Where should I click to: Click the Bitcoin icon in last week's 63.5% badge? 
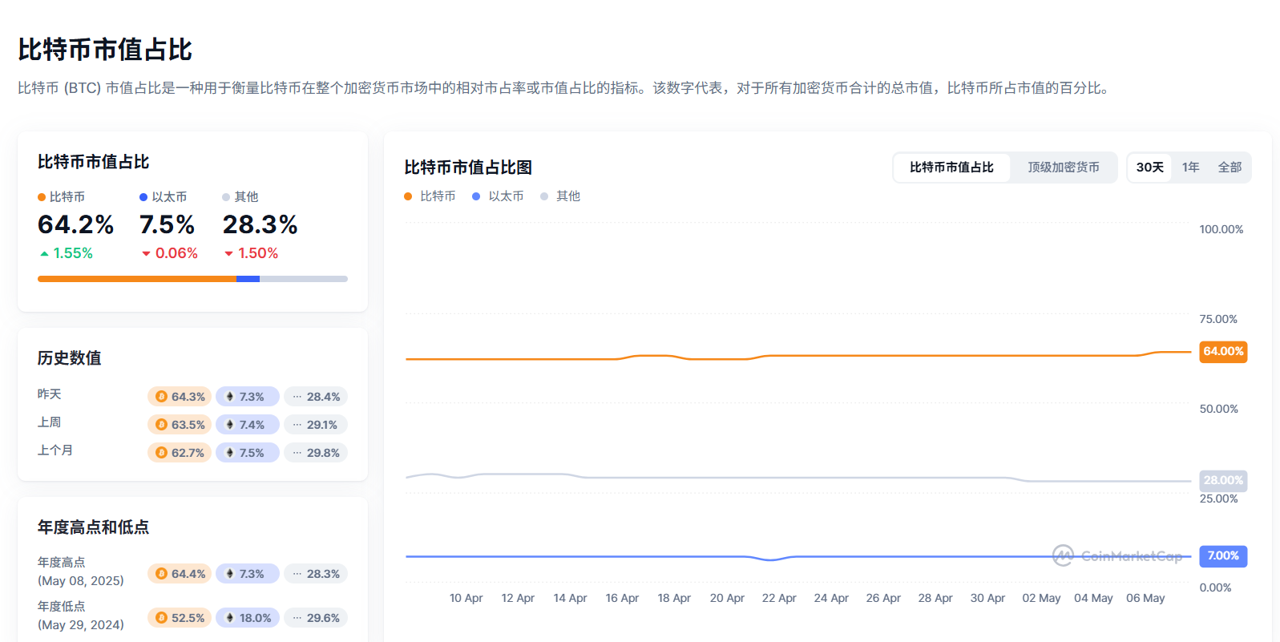pyautogui.click(x=161, y=425)
